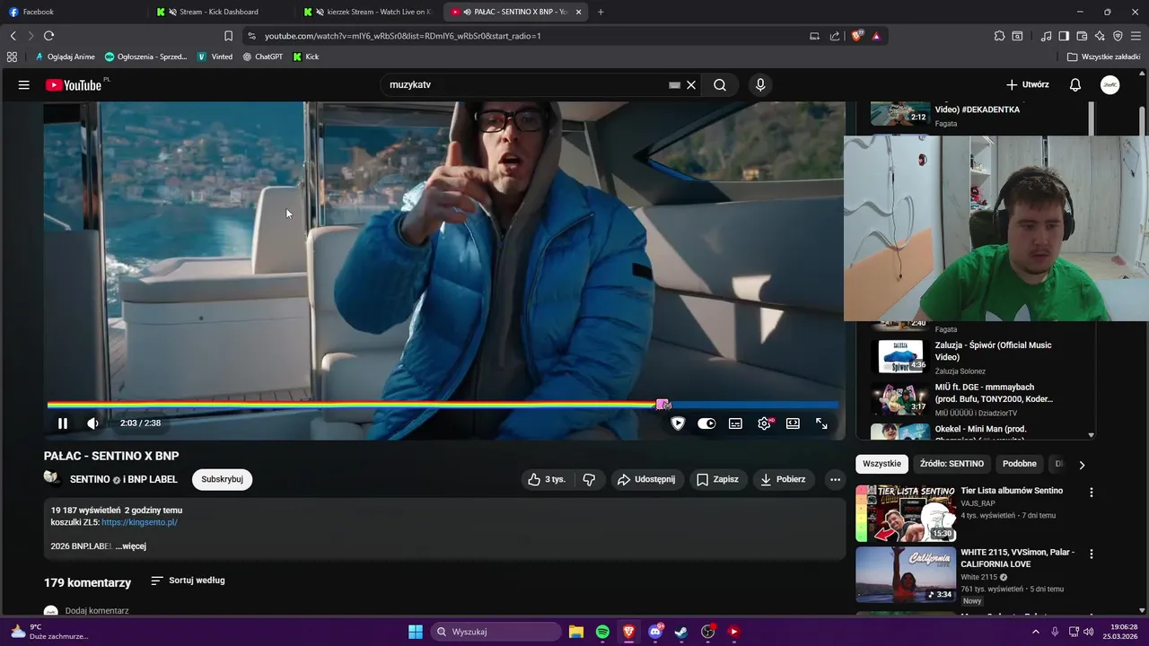Image resolution: width=1149 pixels, height=646 pixels.
Task: Like the video (3 tys.)
Action: [546, 479]
